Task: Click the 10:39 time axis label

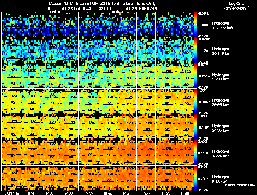Action: (88, 193)
